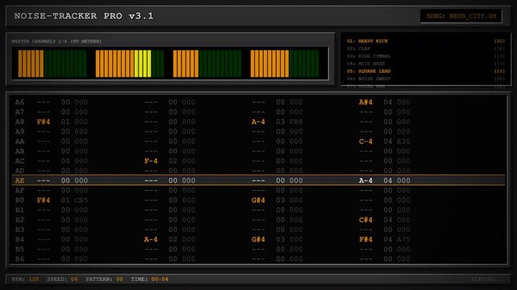The image size is (517, 290).
Task: Select the A-4 note in row B4
Action: pos(151,239)
